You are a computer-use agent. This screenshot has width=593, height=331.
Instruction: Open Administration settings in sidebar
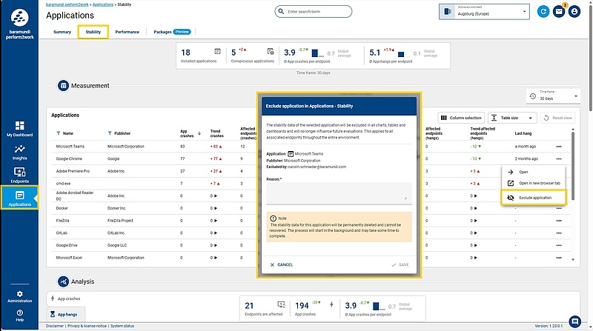(x=20, y=296)
